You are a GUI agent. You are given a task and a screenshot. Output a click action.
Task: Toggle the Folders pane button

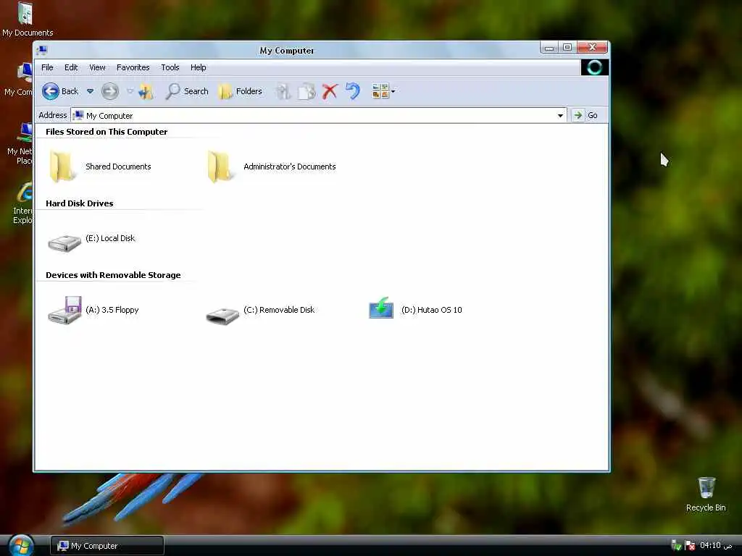pyautogui.click(x=241, y=91)
